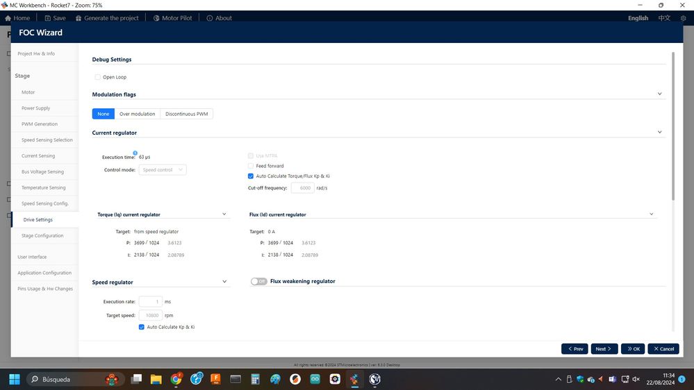Open Speed Sensing Config. stage
This screenshot has width=694, height=390.
point(45,204)
